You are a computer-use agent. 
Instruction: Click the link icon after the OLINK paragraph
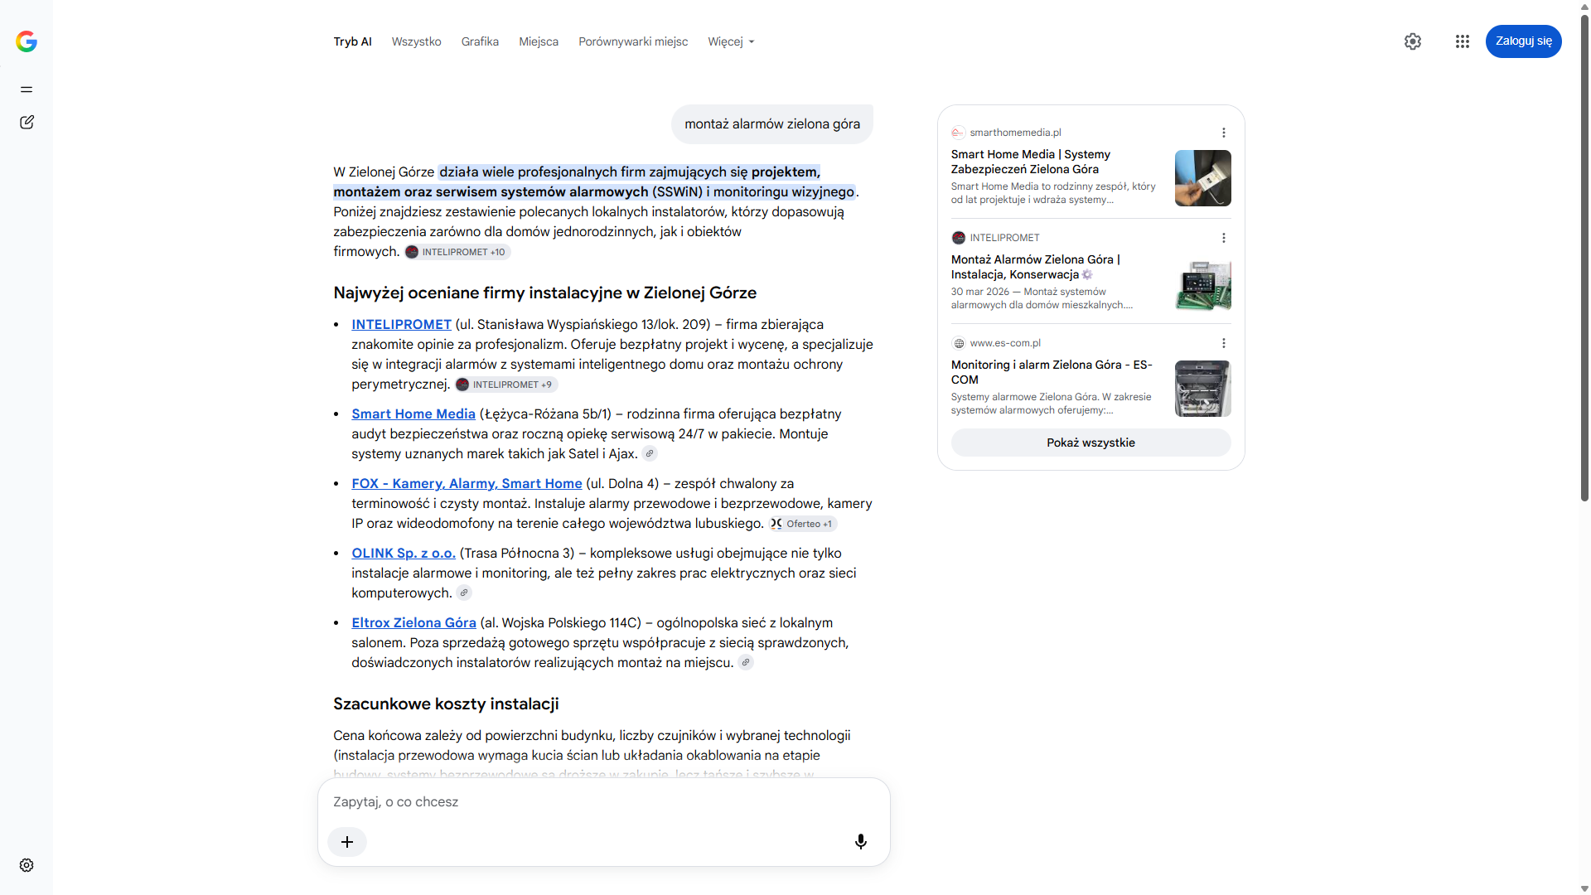(x=464, y=593)
